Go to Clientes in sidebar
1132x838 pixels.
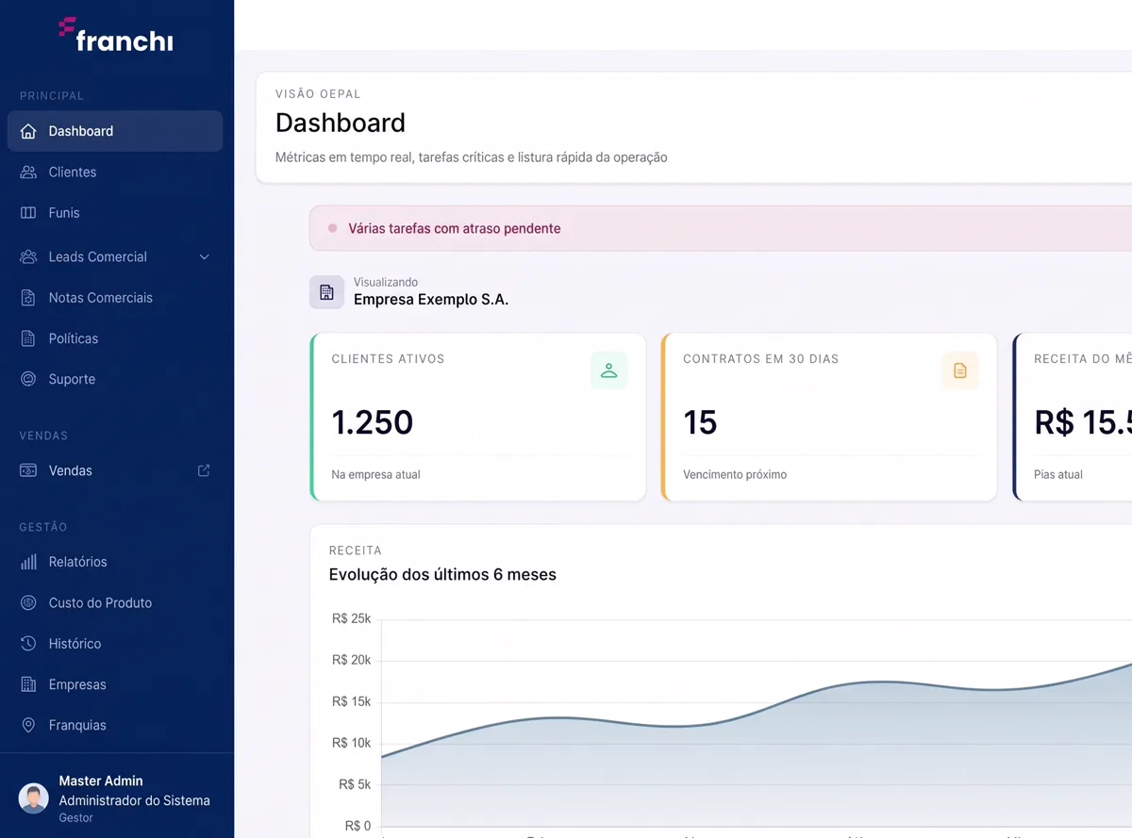click(x=115, y=172)
